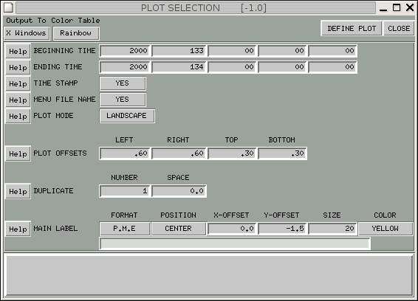Click the RIGHT plot offset field
Viewport: 418px width, 301px height.
click(x=179, y=153)
